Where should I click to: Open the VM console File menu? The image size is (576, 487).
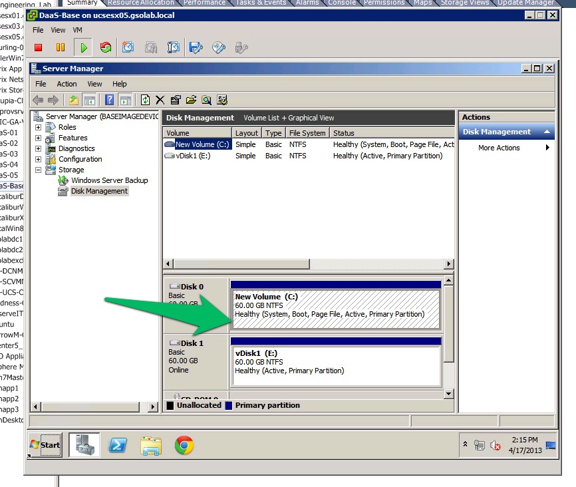click(x=38, y=30)
